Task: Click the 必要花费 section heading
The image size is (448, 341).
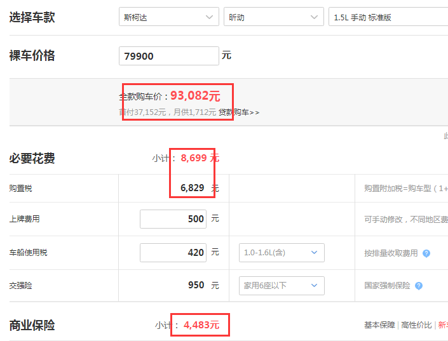Action: (x=32, y=159)
